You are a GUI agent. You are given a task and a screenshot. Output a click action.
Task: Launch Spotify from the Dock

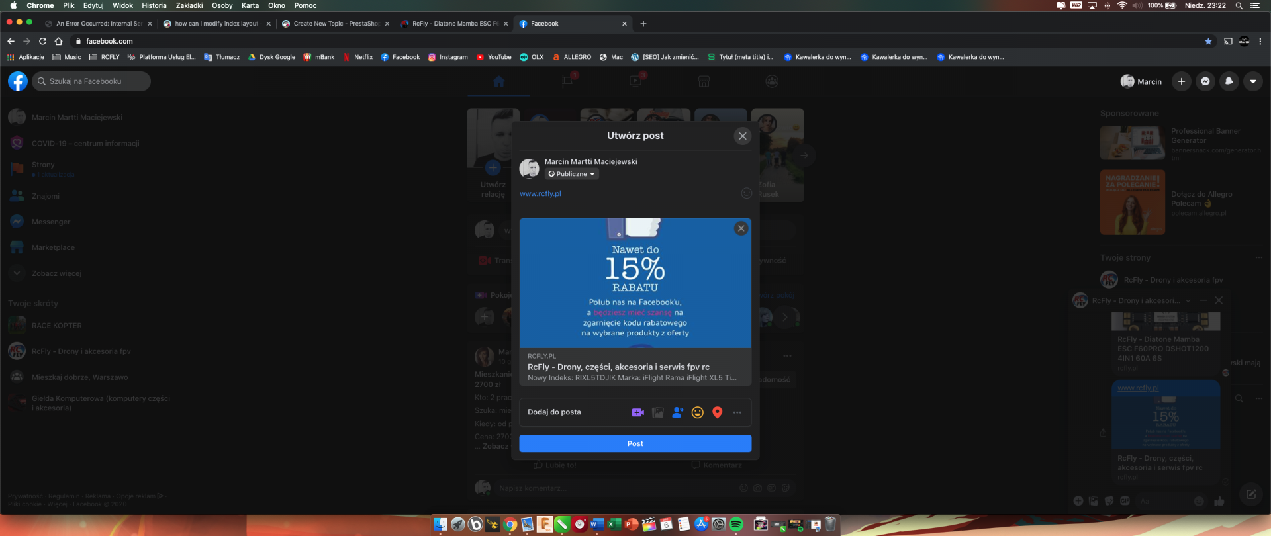pos(736,525)
